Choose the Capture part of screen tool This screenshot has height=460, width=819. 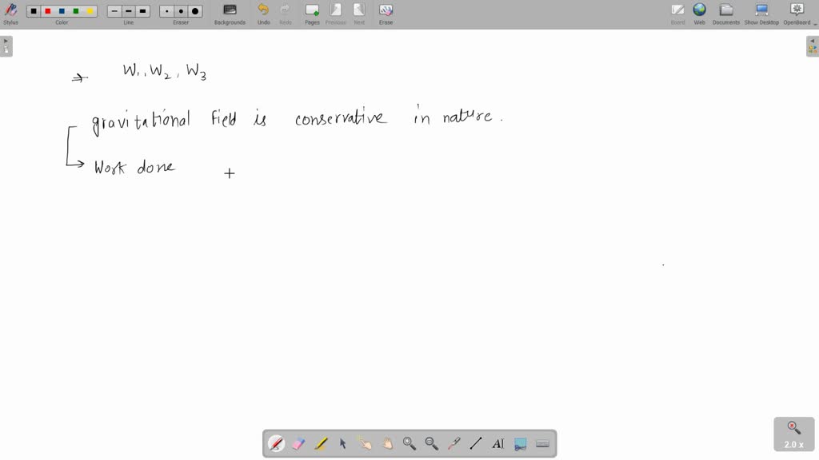(x=521, y=443)
